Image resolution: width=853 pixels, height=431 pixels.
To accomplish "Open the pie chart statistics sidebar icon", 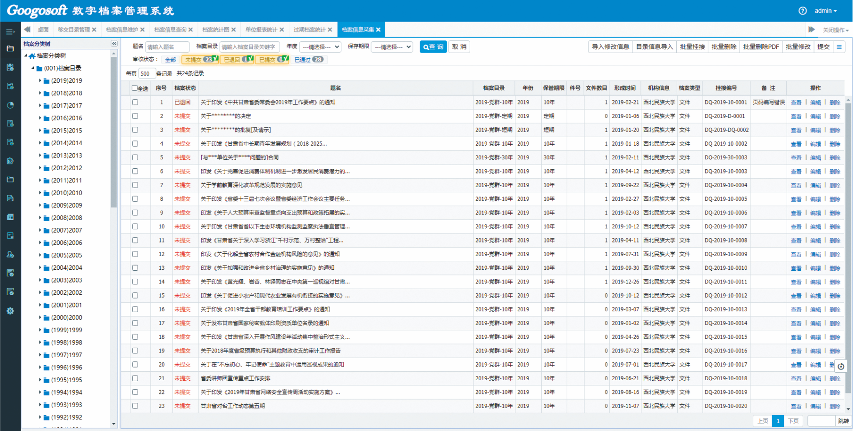I will 10,105.
